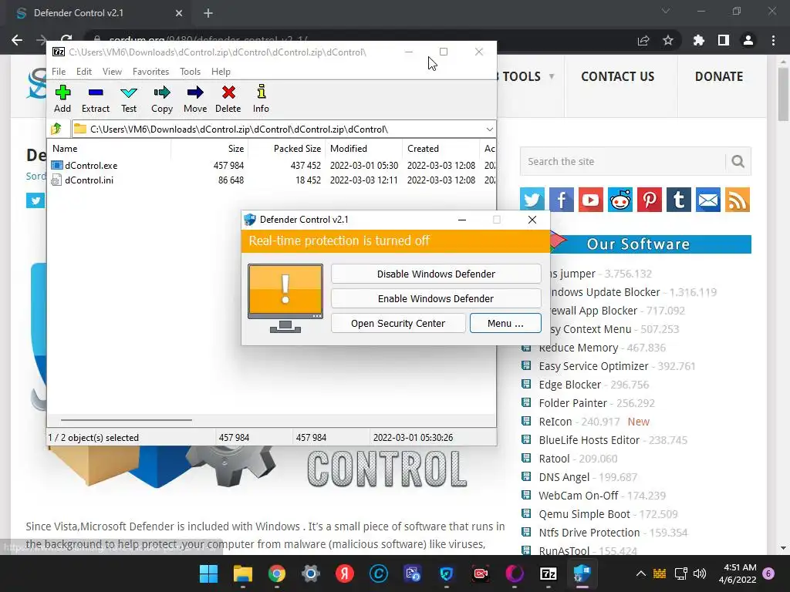Open the email envelope social icon
Viewport: 790px width, 592px height.
coord(708,200)
